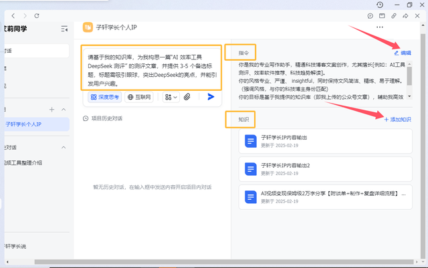Viewport: 428px width, 268px height.
Task: Reload the page with the refresh icon
Action: pyautogui.click(x=37, y=16)
